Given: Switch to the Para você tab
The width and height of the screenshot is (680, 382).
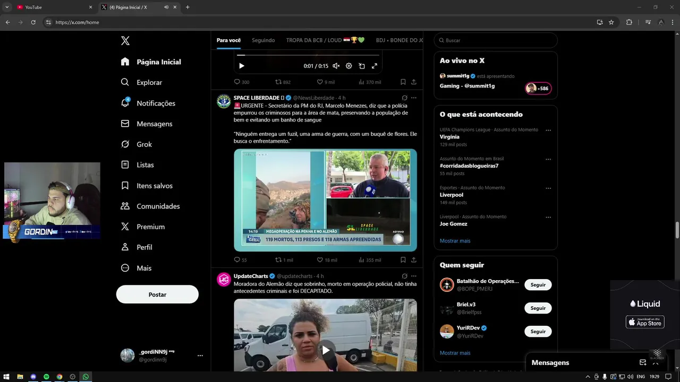Looking at the screenshot, I should coord(228,40).
